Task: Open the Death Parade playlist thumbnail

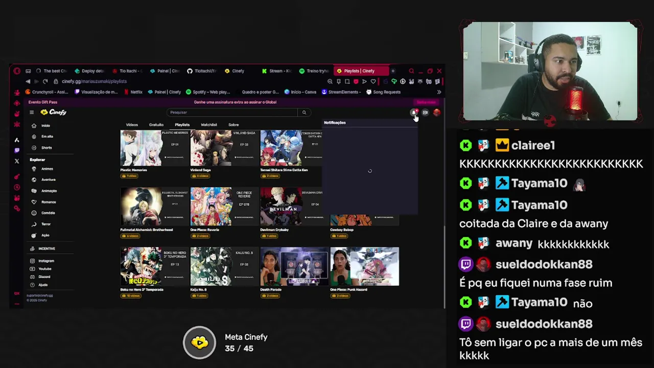Action: tap(295, 266)
